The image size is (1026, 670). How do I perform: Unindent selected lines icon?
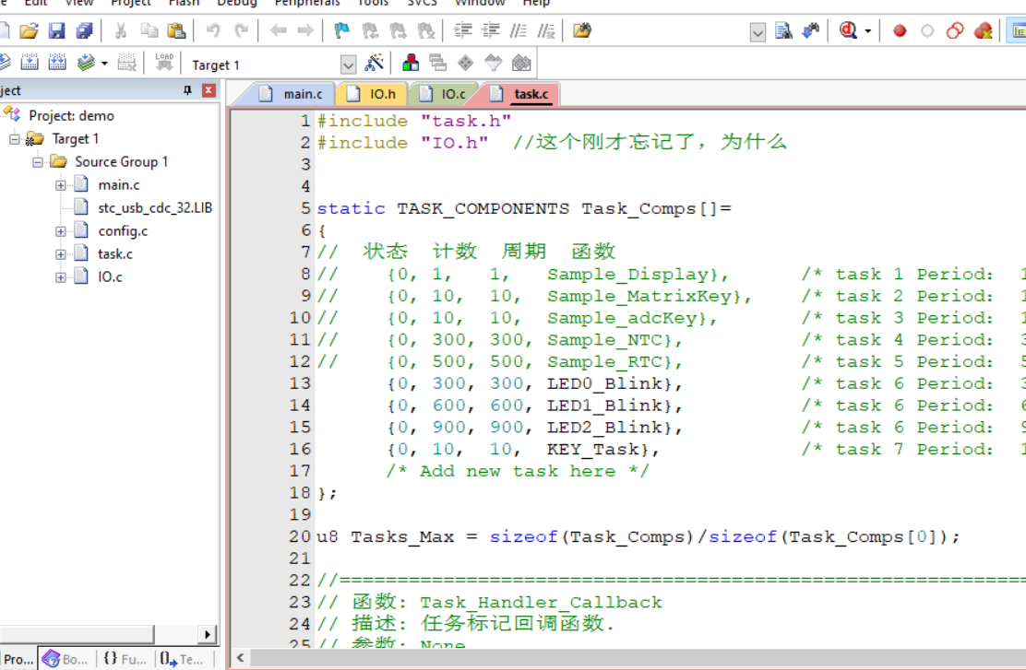tap(491, 30)
